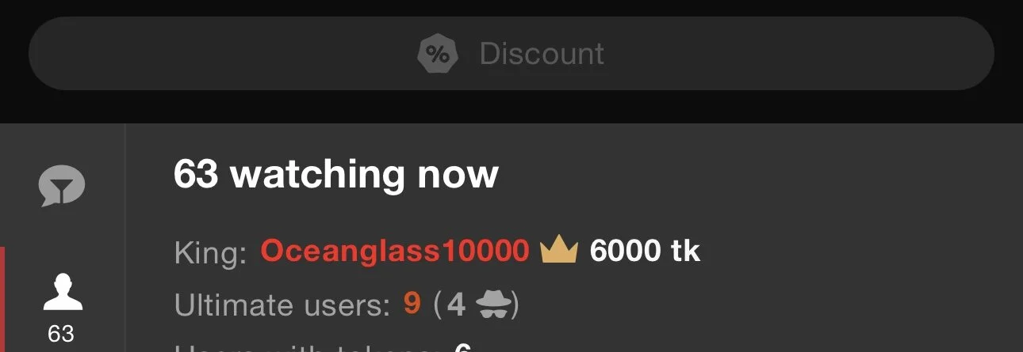Click the number 4 in parentheses
Screen dimensions: 1023x352
coord(456,305)
